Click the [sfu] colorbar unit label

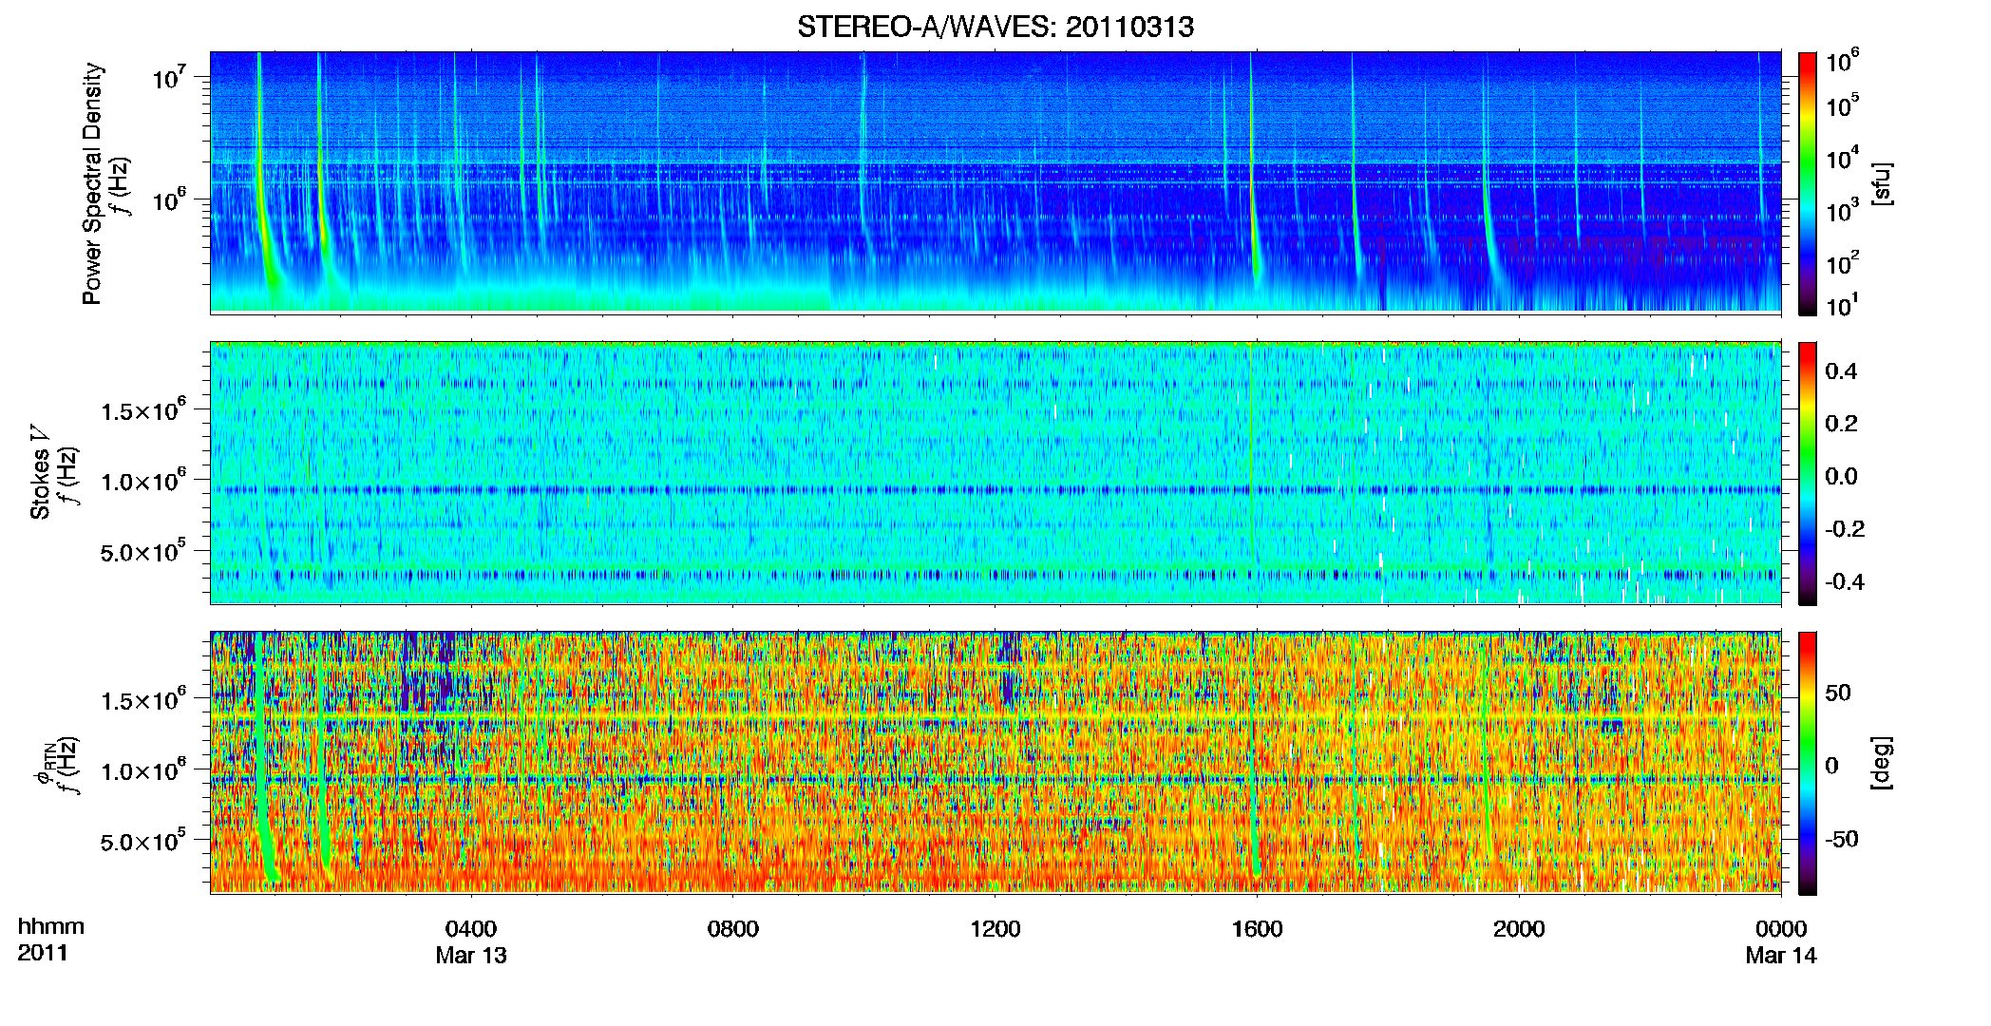coord(1881,183)
